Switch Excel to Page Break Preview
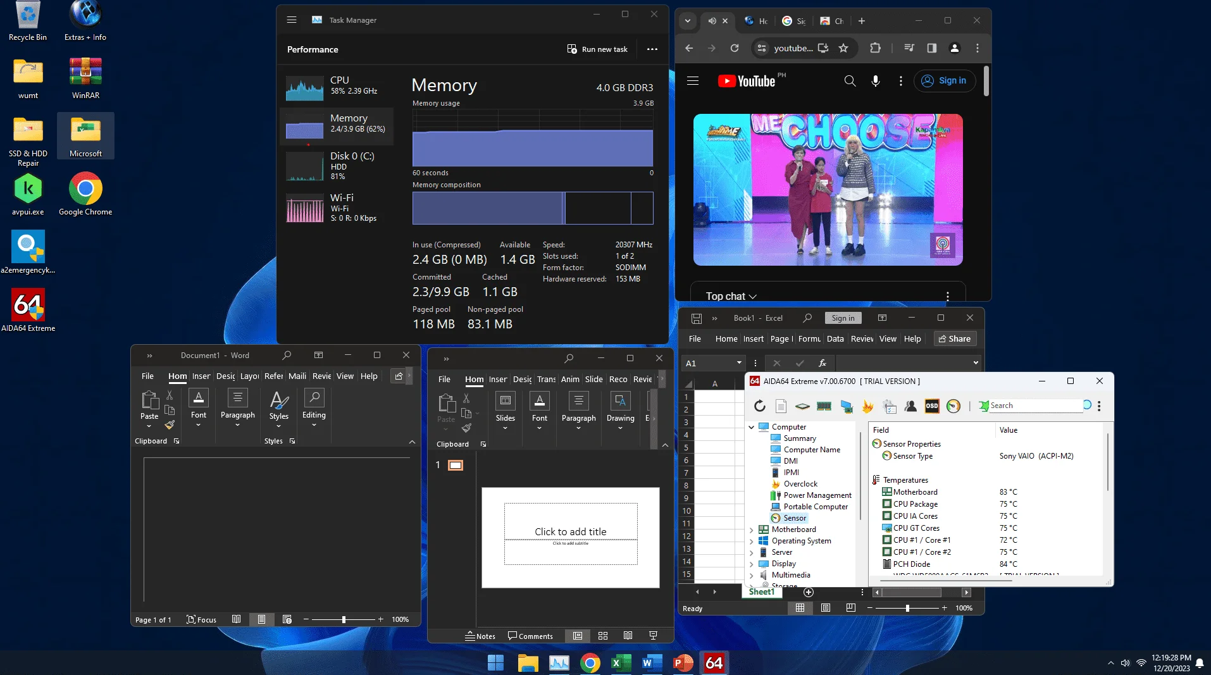 click(851, 608)
